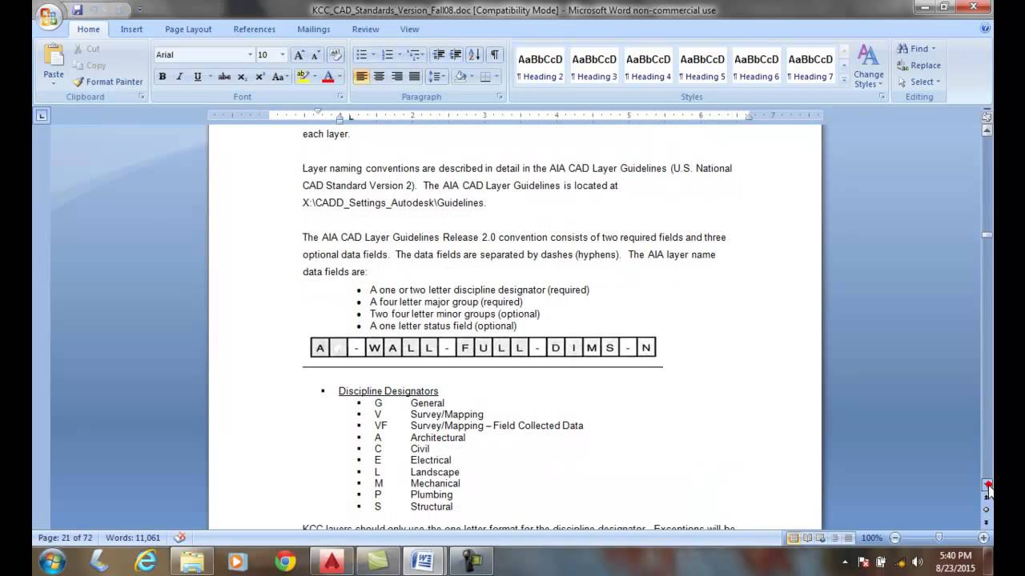
Task: Open the font size dropdown
Action: [282, 54]
